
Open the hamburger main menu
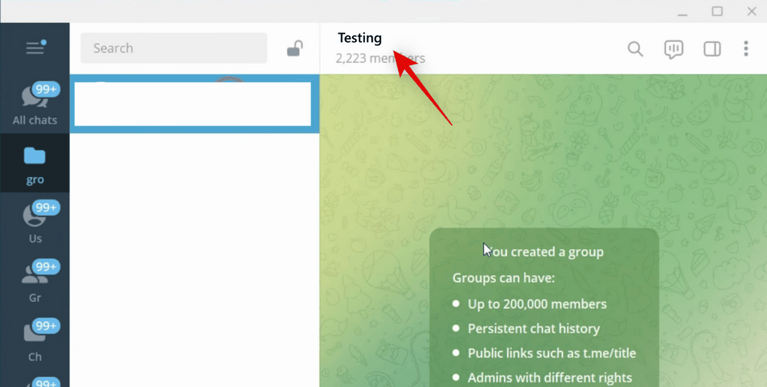pyautogui.click(x=35, y=48)
